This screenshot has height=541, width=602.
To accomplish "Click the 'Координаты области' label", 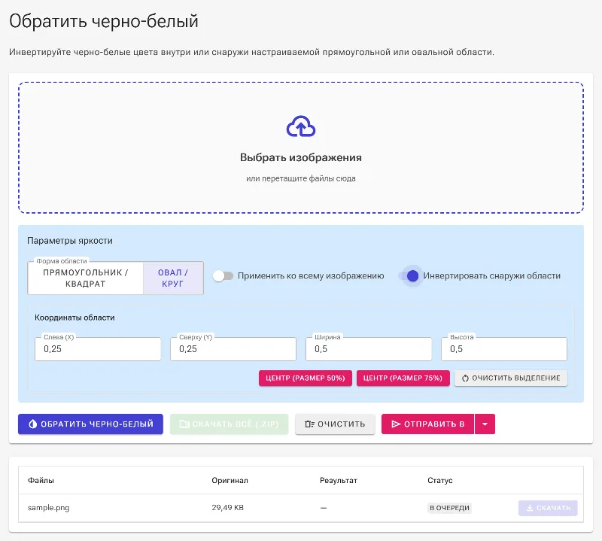I will point(74,318).
